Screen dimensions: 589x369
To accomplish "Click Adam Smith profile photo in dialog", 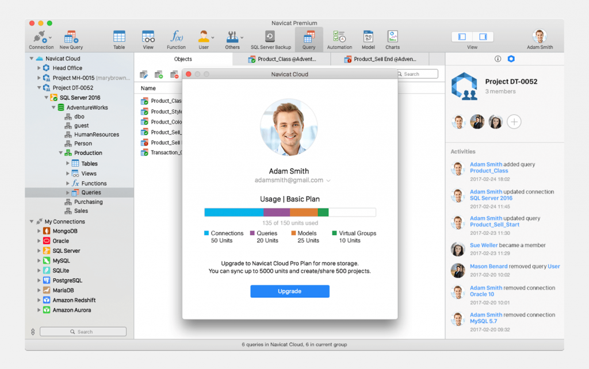I will click(289, 127).
